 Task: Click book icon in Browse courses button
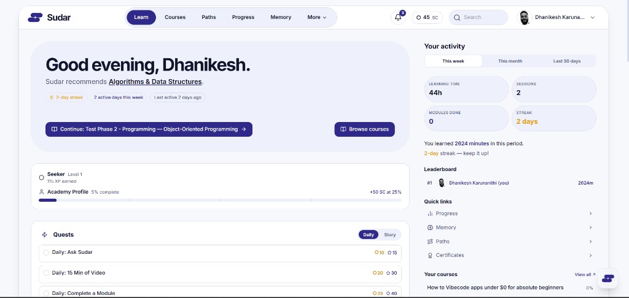point(343,129)
